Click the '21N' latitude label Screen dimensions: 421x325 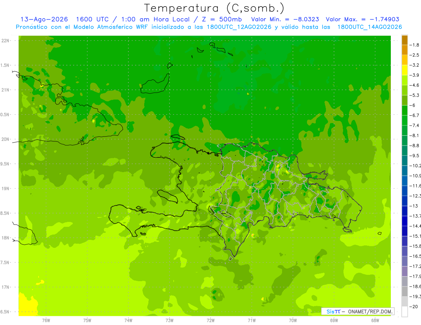6,90
